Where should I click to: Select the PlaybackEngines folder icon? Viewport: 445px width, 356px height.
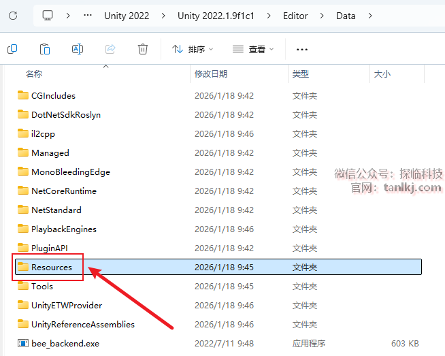point(22,229)
